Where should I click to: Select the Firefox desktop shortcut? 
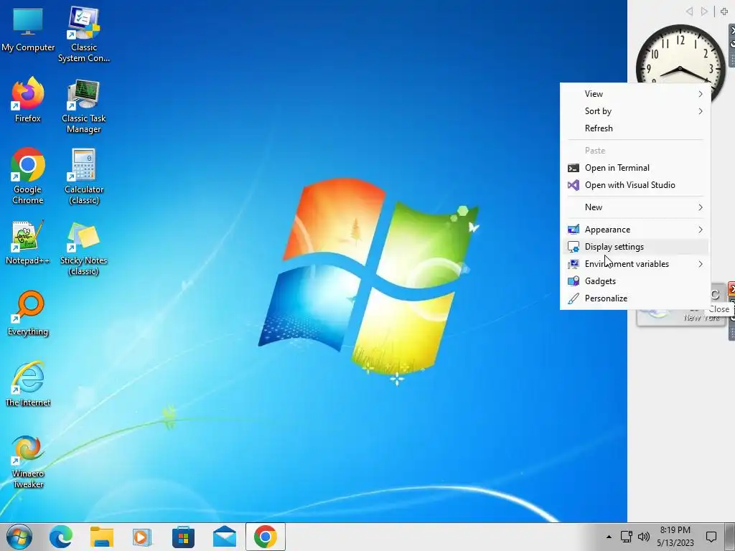point(28,99)
